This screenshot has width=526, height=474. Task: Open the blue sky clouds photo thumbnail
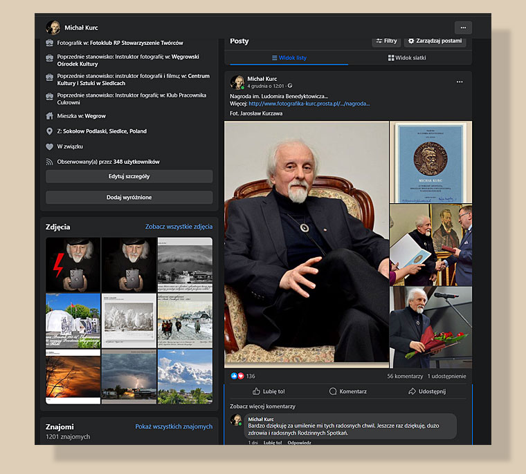(x=185, y=377)
